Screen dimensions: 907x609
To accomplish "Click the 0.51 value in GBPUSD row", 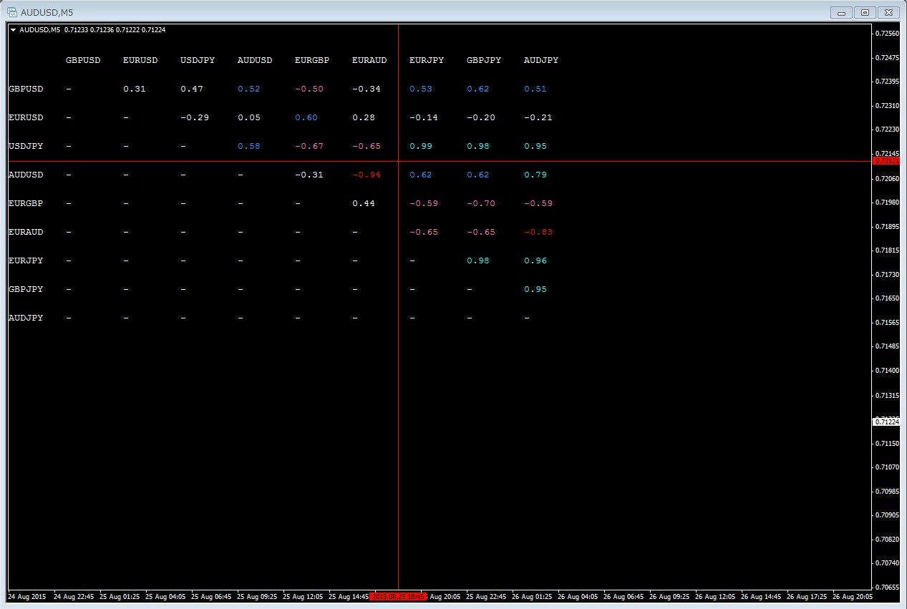I will [x=535, y=89].
